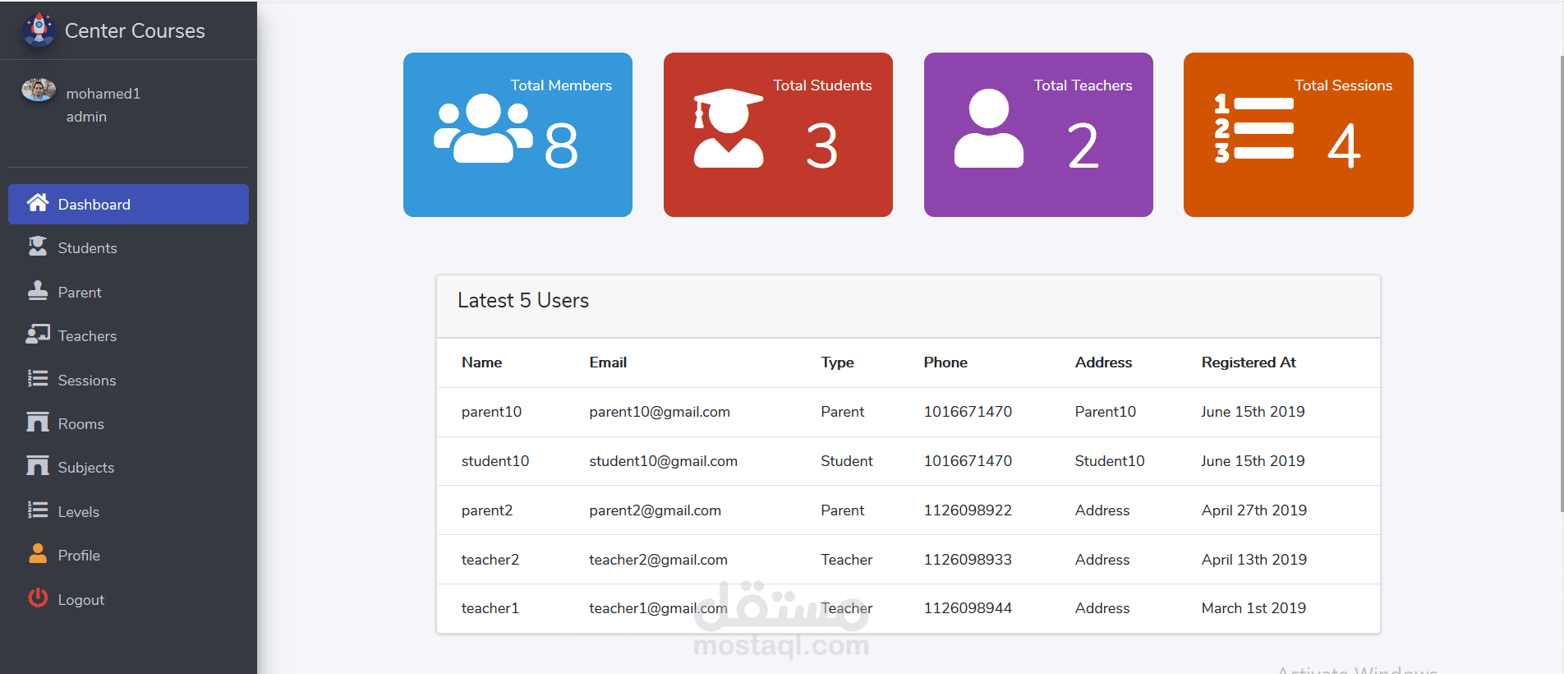
Task: Open the Teachers menu item
Action: [128, 336]
